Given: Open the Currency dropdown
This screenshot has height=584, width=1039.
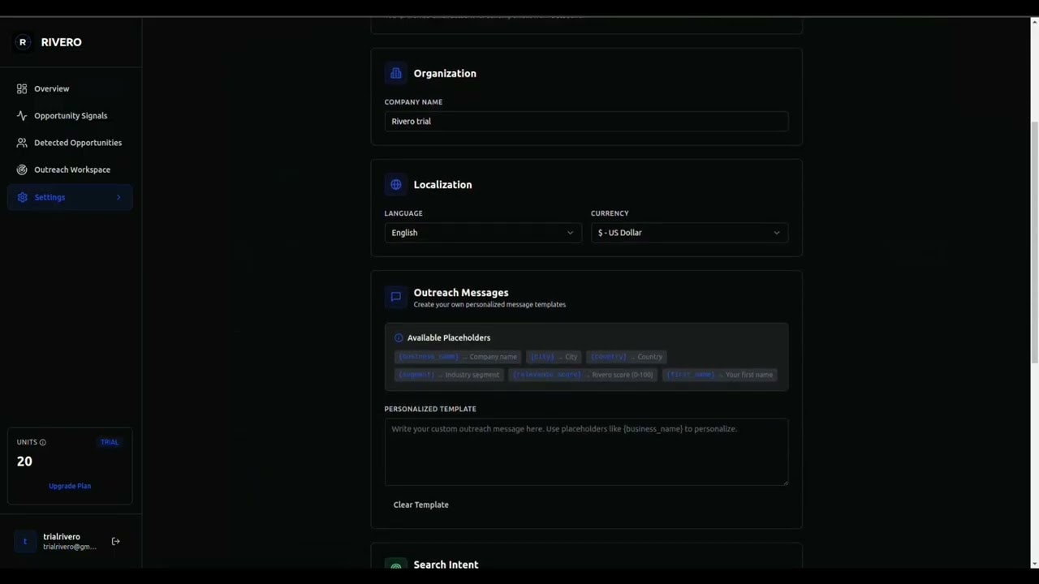Looking at the screenshot, I should pyautogui.click(x=689, y=233).
